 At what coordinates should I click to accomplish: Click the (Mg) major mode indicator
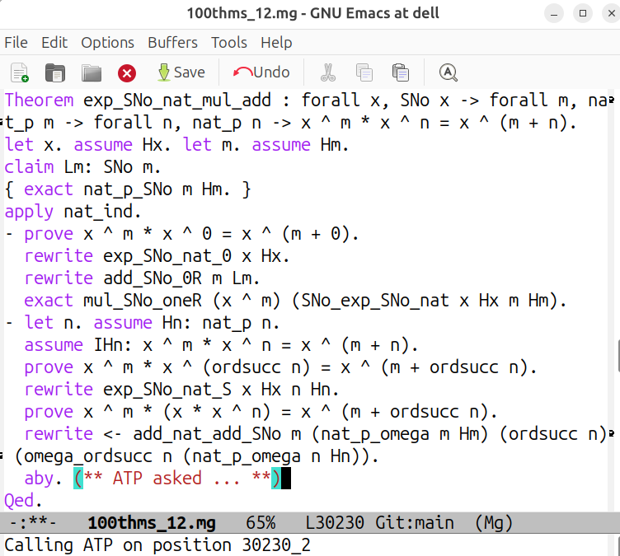point(493,522)
